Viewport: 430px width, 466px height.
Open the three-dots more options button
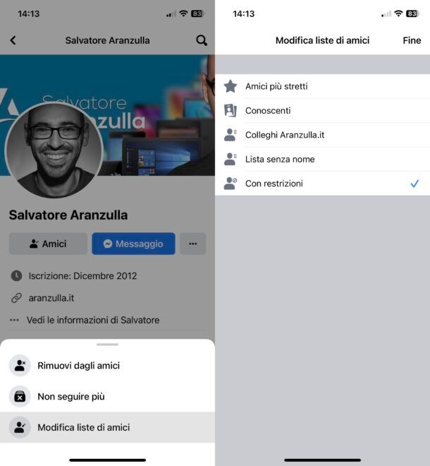tap(193, 244)
